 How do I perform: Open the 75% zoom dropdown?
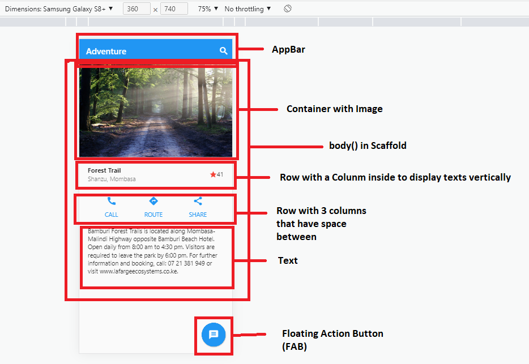pos(205,8)
